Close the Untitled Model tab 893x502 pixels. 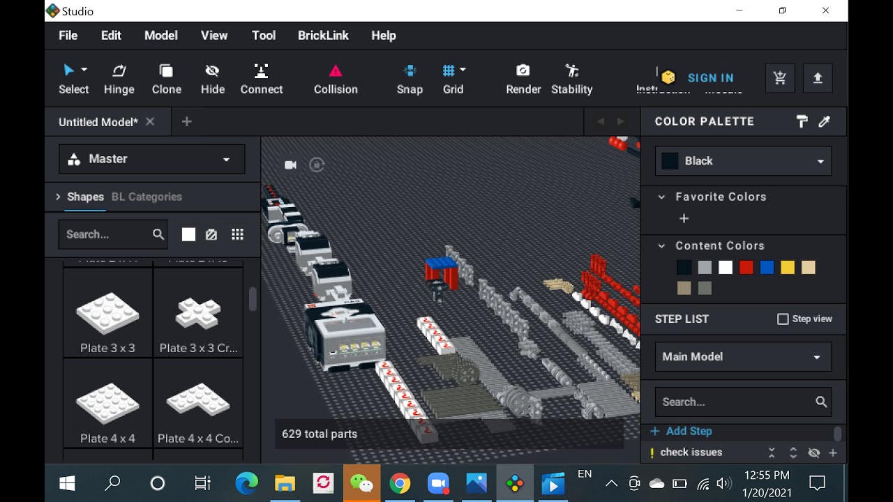(150, 122)
